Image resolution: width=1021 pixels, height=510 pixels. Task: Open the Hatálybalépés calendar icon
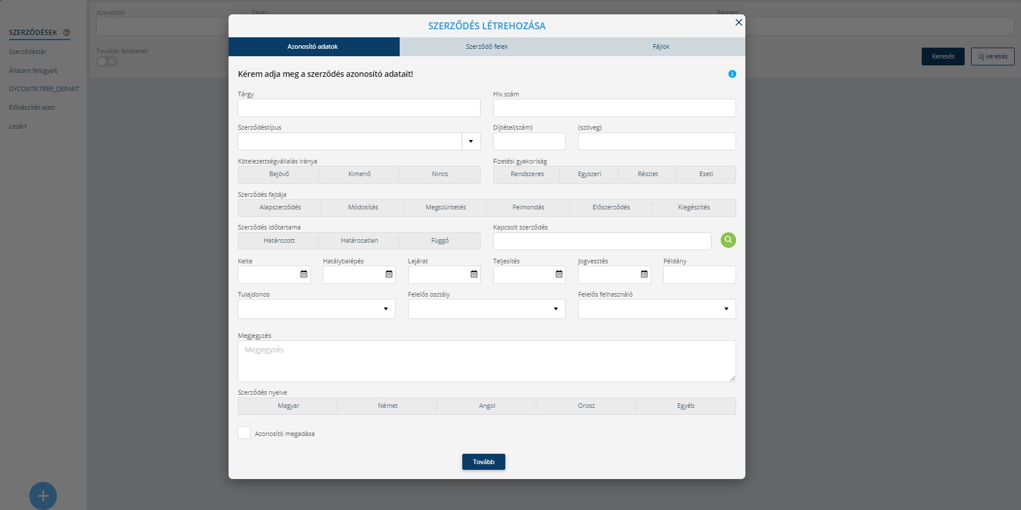click(x=389, y=274)
